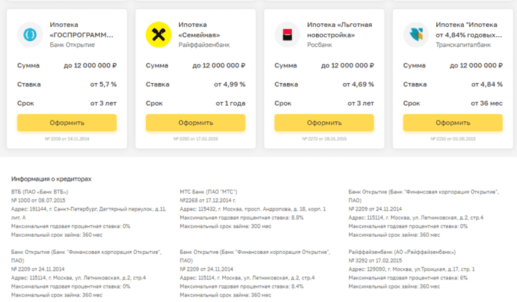Click the Bank Otkritie round logo icon

(30, 35)
